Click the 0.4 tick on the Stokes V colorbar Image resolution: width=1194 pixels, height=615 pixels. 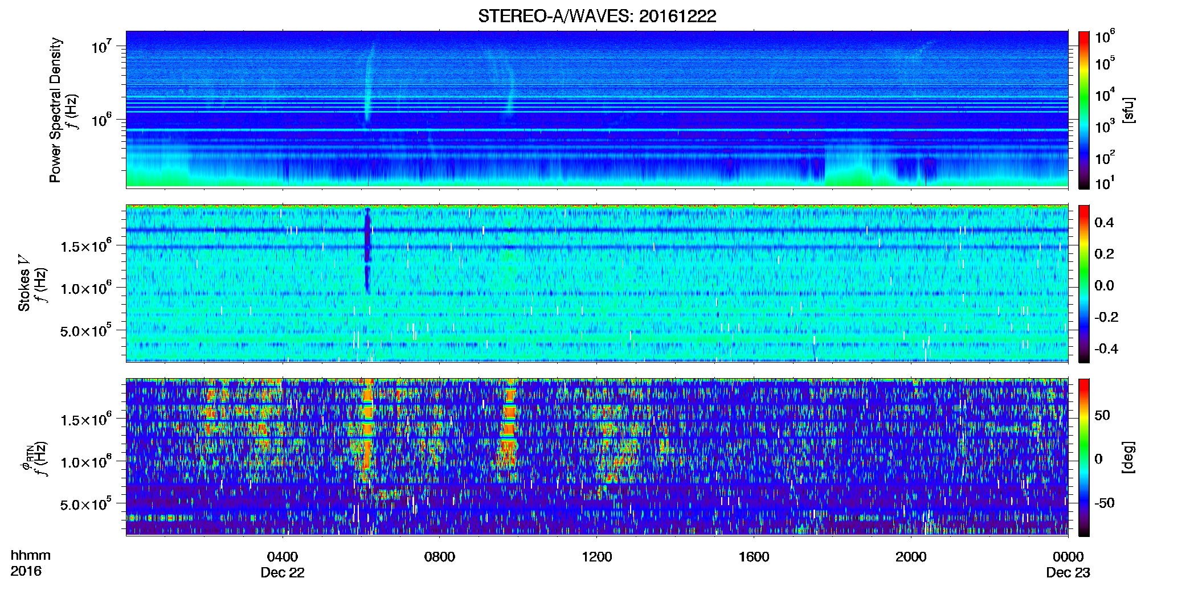[x=1104, y=222]
